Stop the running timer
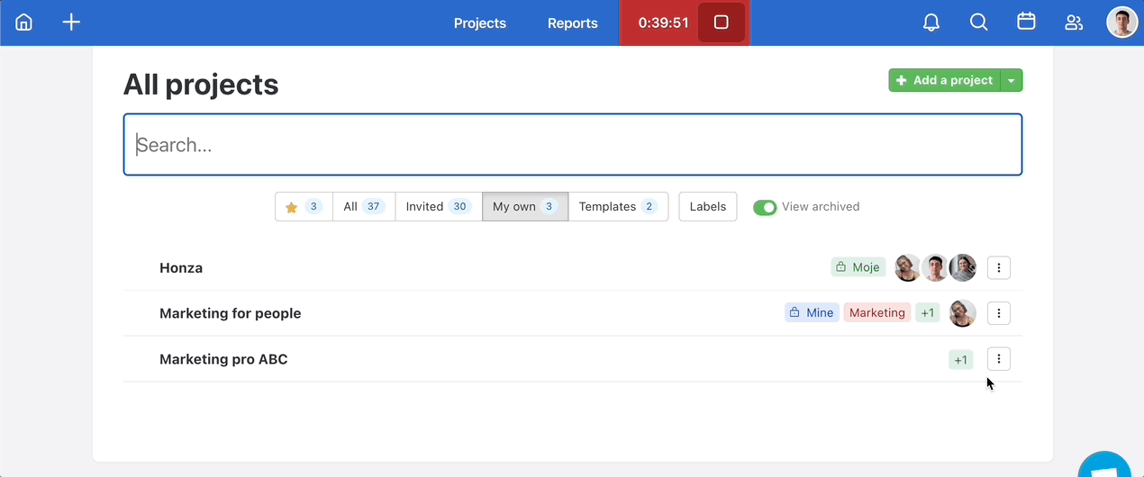 click(x=721, y=22)
